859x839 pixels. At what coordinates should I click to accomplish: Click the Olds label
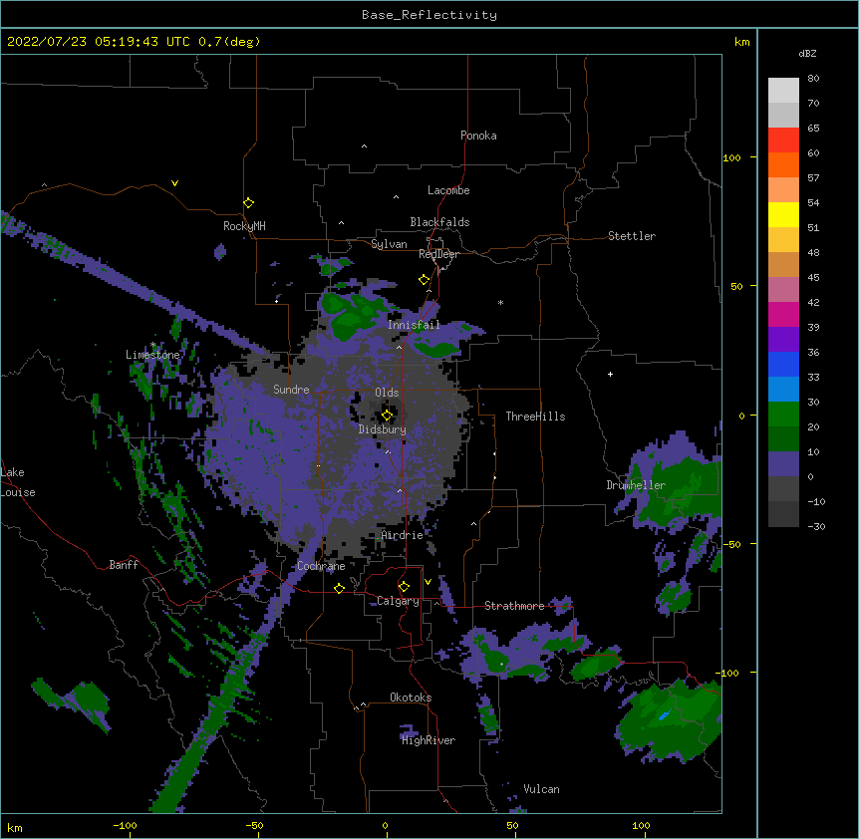click(x=387, y=393)
